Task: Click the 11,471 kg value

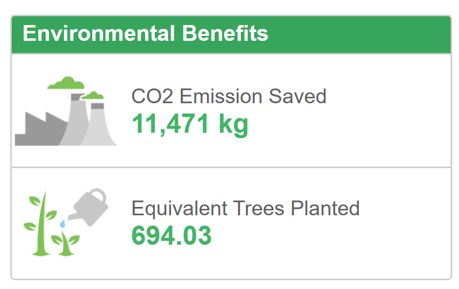Action: coord(190,124)
